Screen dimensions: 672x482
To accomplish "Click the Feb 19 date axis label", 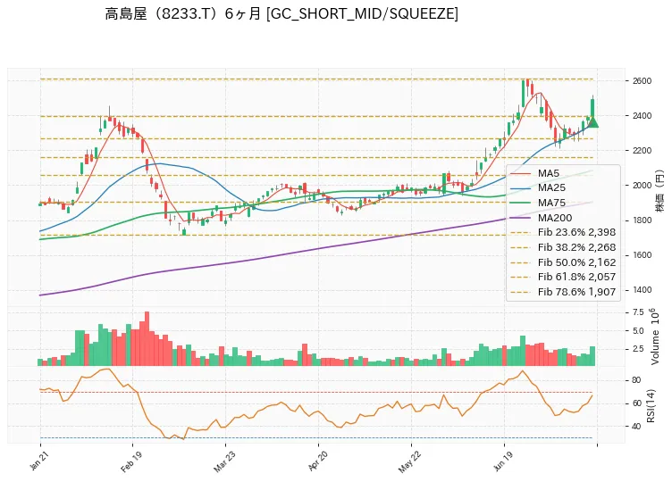I will click(130, 462).
